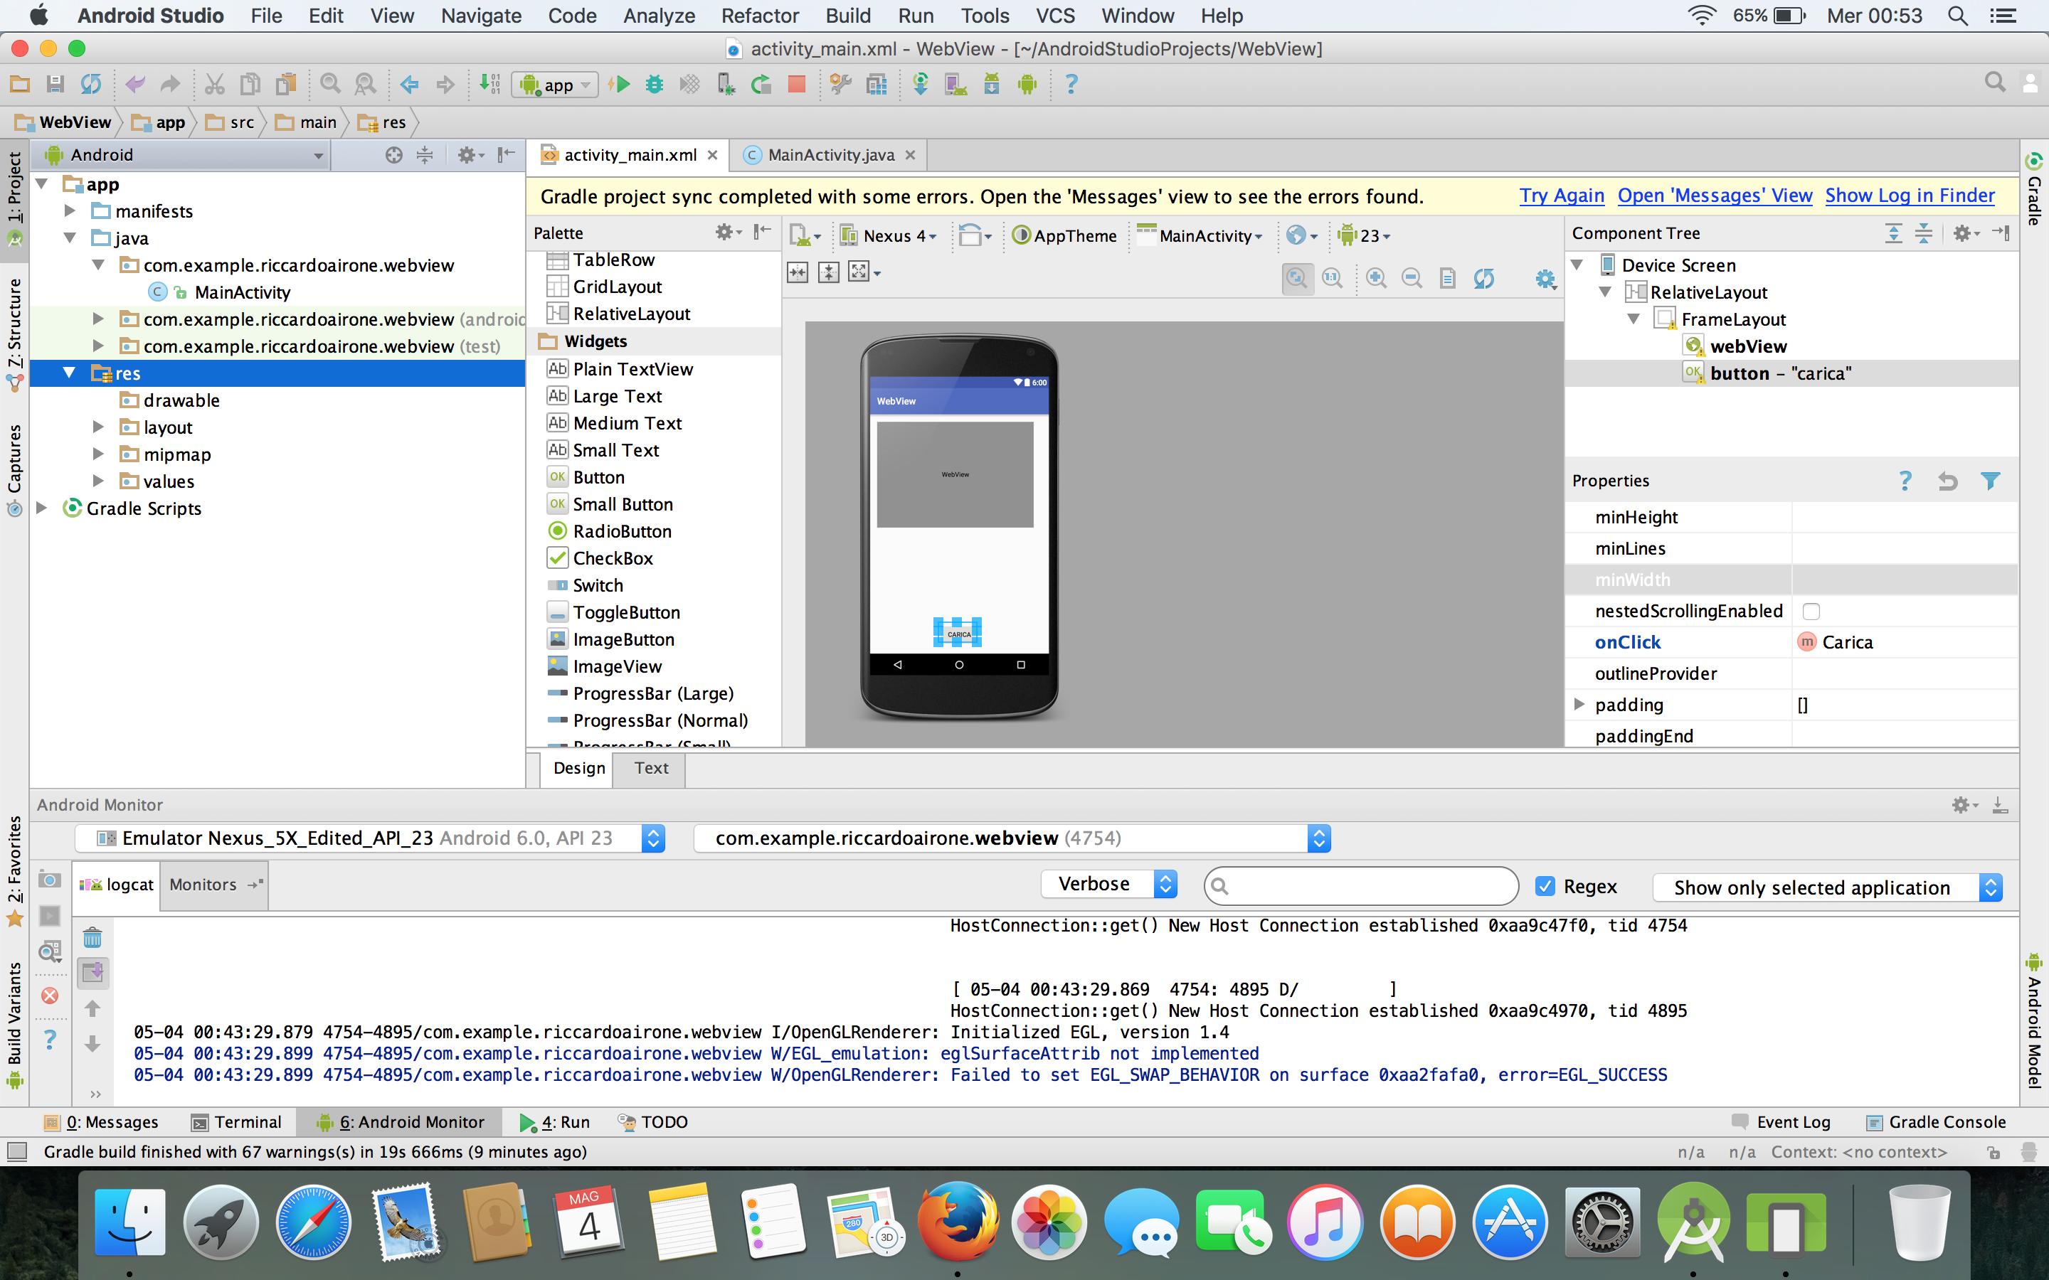Open the Event Log button

click(x=1781, y=1121)
